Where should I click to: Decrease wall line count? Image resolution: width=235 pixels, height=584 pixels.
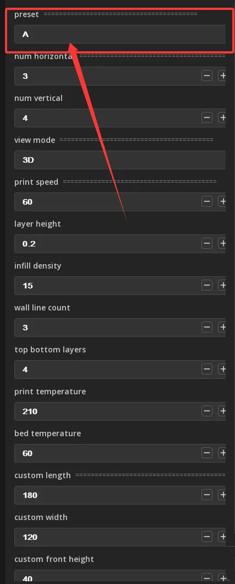pos(207,328)
